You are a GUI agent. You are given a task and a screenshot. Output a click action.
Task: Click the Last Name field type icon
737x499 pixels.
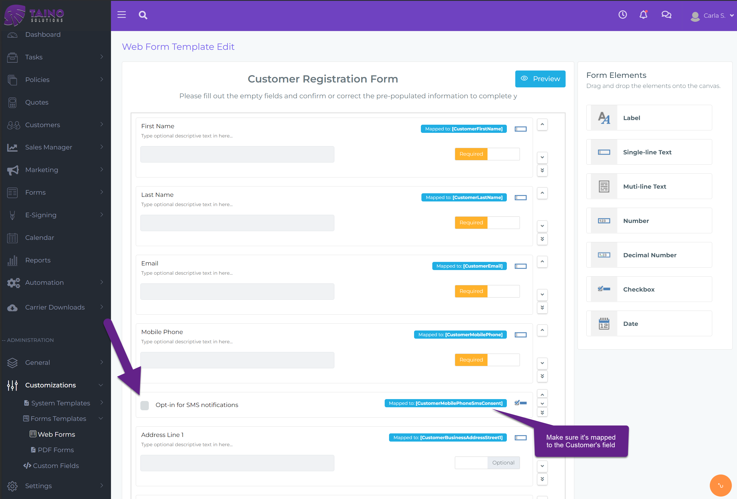520,197
